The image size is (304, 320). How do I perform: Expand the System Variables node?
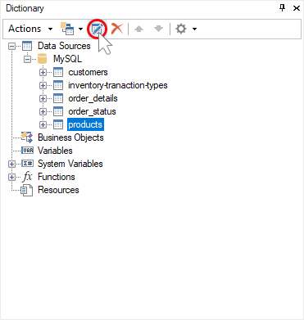click(x=11, y=164)
